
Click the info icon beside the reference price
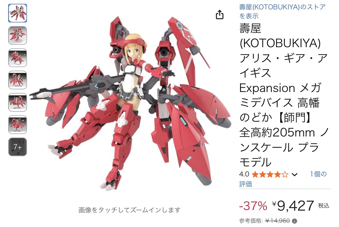click(294, 221)
